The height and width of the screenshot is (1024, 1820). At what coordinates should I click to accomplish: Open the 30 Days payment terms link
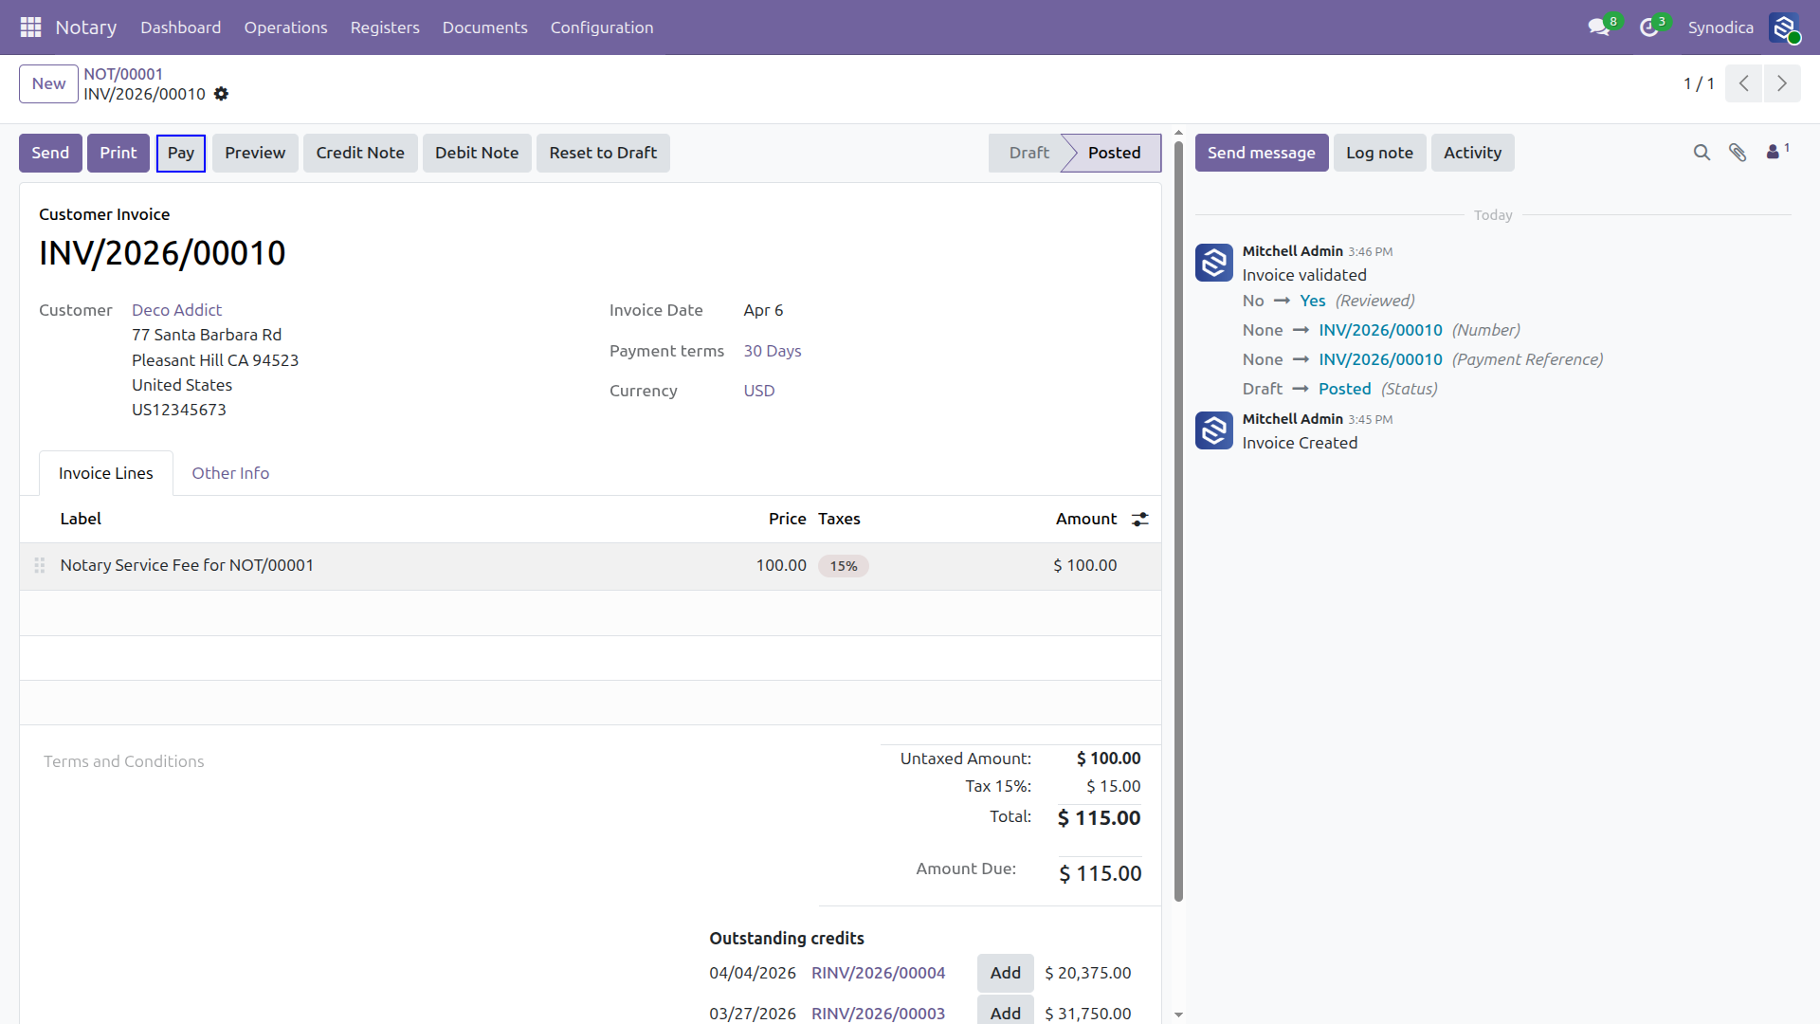pos(773,351)
